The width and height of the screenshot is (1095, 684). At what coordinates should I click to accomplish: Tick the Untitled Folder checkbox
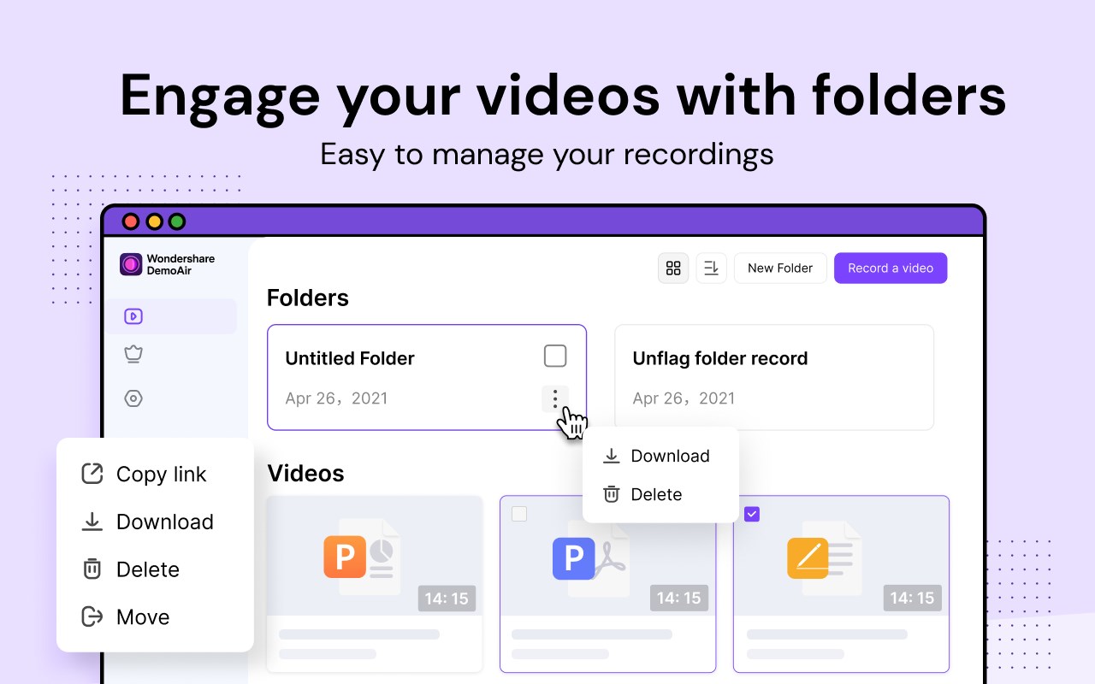555,356
